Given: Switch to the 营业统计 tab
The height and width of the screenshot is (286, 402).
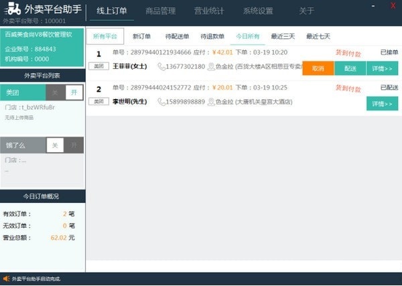Looking at the screenshot, I should 209,11.
